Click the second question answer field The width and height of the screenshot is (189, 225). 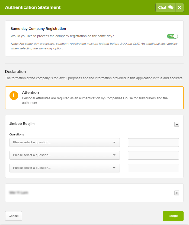(153, 155)
